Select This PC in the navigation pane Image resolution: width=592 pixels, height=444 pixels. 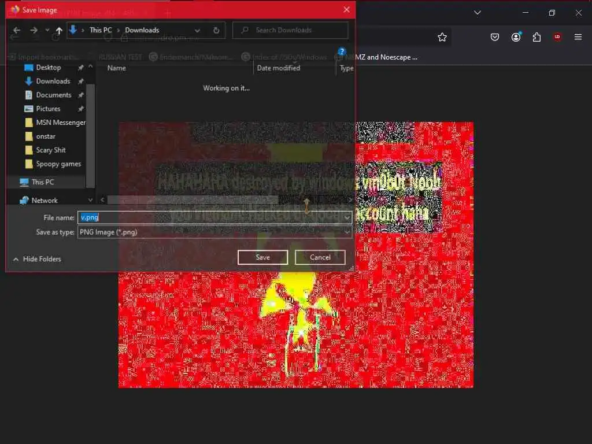[43, 182]
